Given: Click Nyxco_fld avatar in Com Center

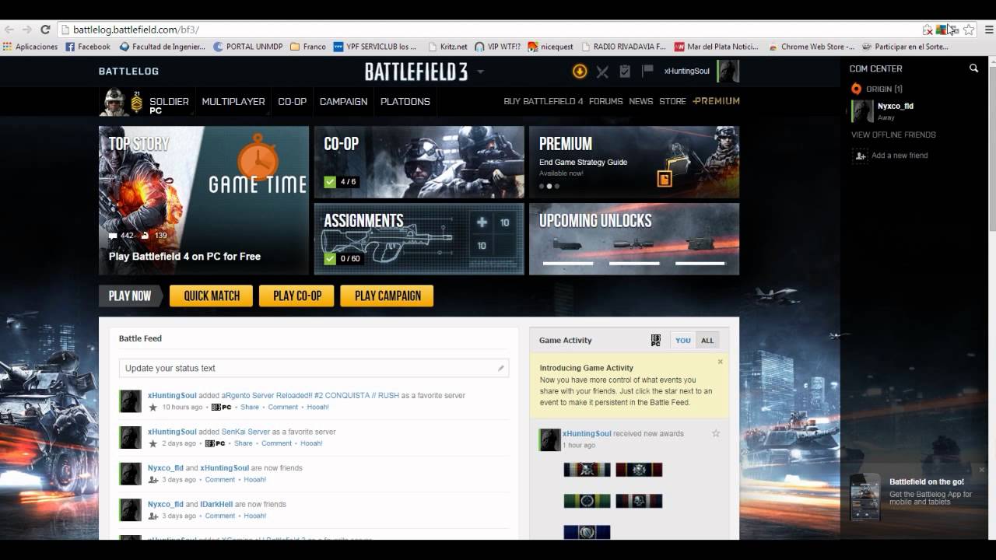Looking at the screenshot, I should click(x=862, y=111).
